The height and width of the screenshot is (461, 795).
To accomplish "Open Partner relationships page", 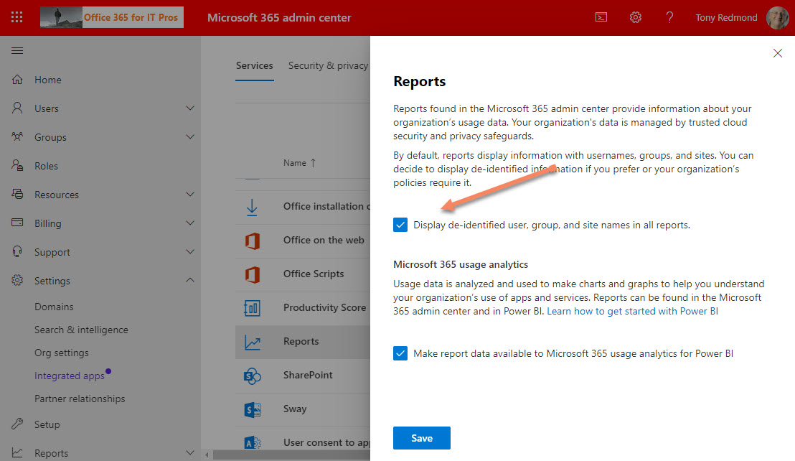I will click(x=80, y=399).
